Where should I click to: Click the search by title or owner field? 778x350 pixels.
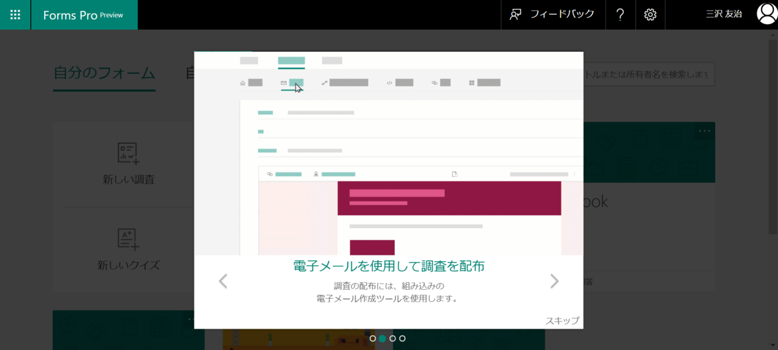(648, 75)
